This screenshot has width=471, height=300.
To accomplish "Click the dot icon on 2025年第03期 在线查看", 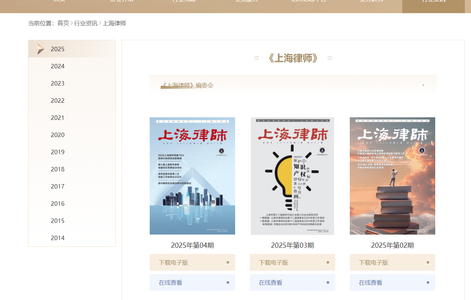I will pos(328,282).
